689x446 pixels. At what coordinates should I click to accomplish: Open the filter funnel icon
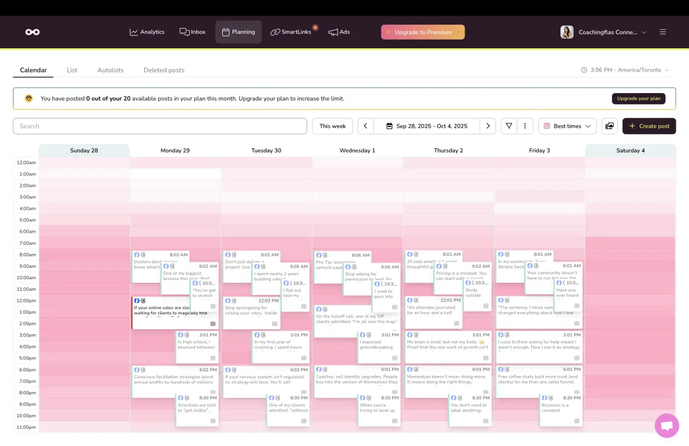[509, 126]
